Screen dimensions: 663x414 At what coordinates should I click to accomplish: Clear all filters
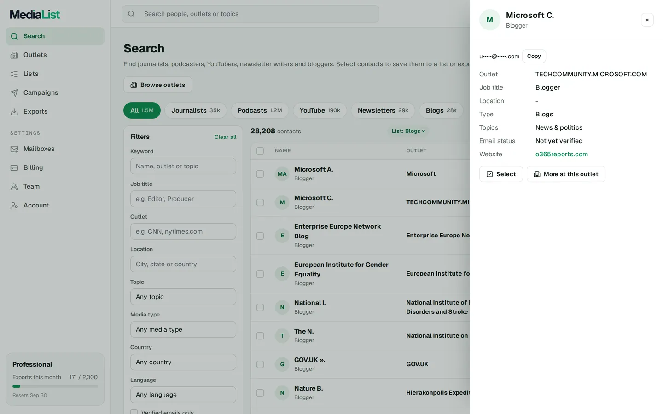click(x=225, y=137)
